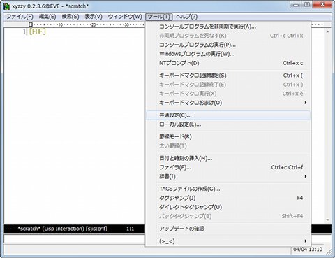Close the ツール(T) menu header
Screen dimensions: 335x258
click(159, 17)
